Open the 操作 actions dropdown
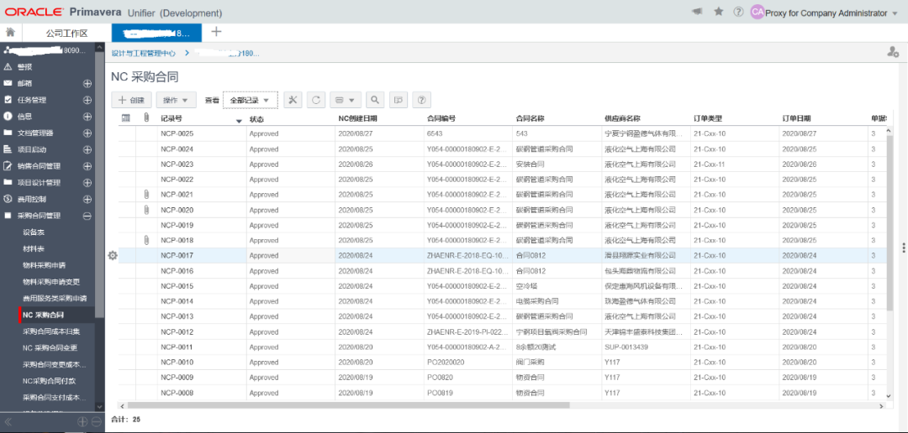 click(x=177, y=100)
